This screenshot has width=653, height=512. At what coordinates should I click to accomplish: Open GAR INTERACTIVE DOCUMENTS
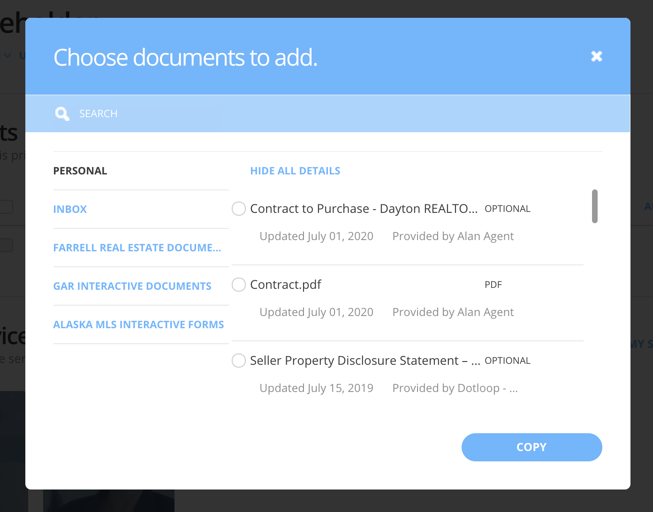tap(132, 286)
